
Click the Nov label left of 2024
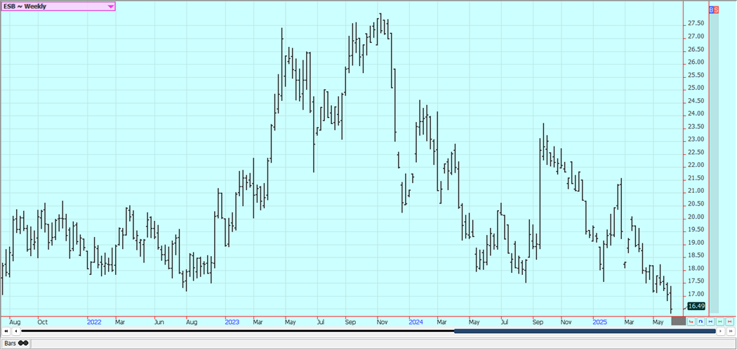[382, 322]
